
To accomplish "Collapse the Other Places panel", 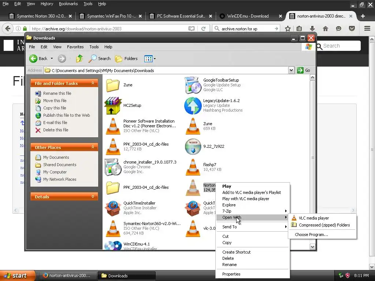I will click(x=93, y=147).
